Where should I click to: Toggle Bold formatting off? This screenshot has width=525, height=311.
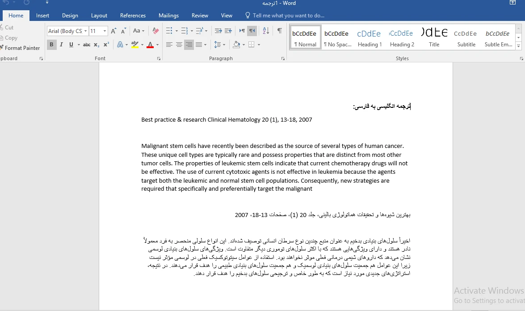click(51, 45)
